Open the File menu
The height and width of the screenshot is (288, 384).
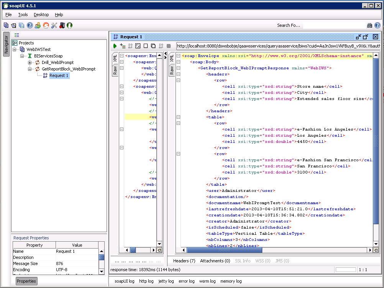click(8, 15)
